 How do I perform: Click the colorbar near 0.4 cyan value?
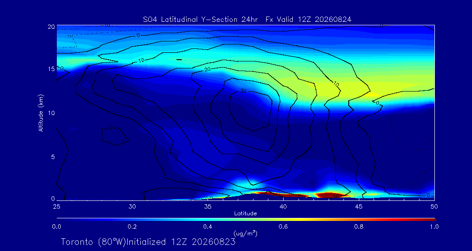208,220
